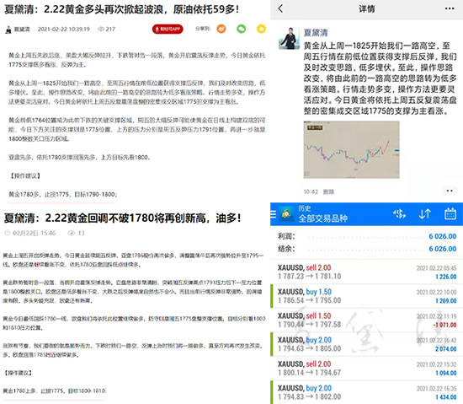Select the XAUUSD sell 2.00 trade at 1787.23

pos(366,272)
